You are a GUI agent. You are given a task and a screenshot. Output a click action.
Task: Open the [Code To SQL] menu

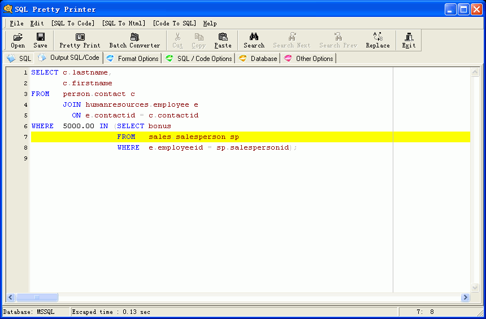click(x=175, y=23)
